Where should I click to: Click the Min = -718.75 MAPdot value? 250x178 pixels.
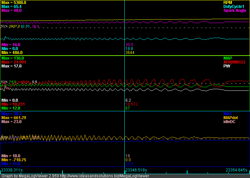[13, 160]
